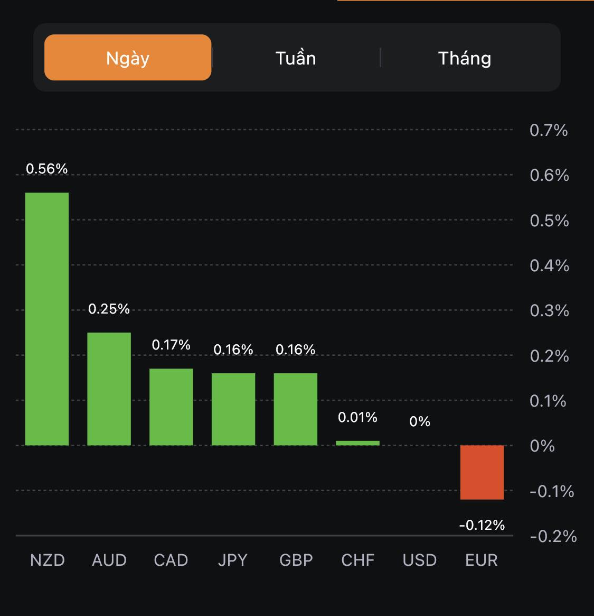Click the small CHF bar

click(x=357, y=443)
